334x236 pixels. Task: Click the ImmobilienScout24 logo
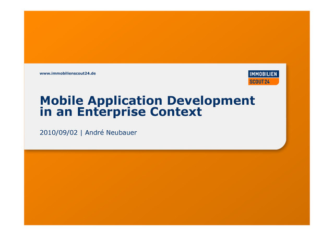click(264, 78)
